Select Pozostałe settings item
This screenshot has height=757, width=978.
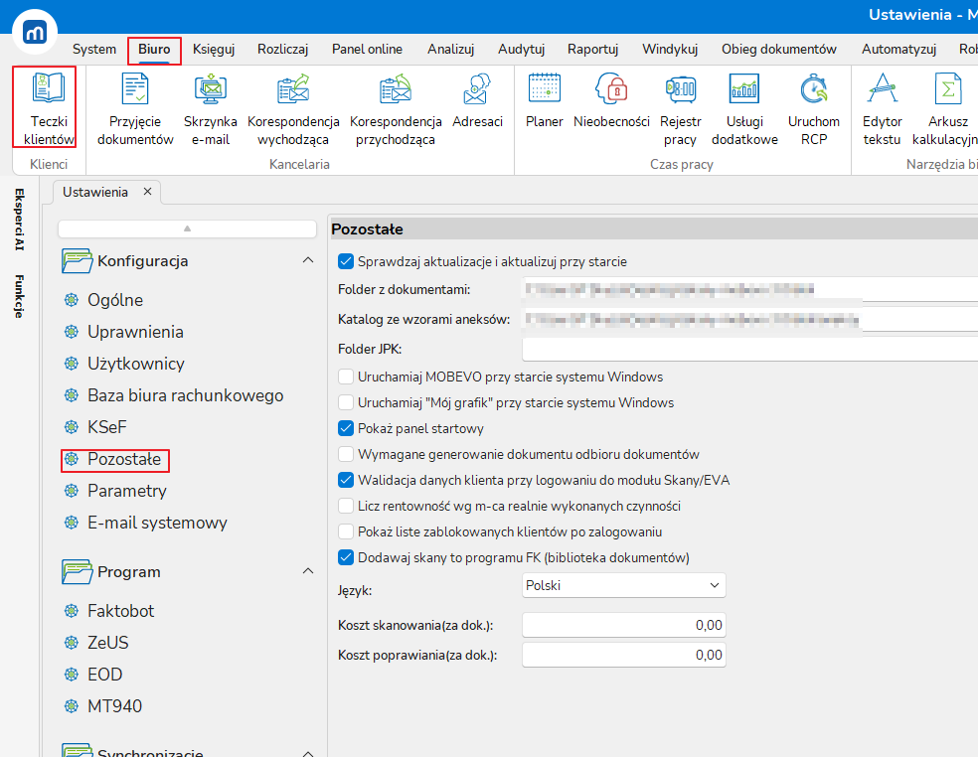coord(114,459)
